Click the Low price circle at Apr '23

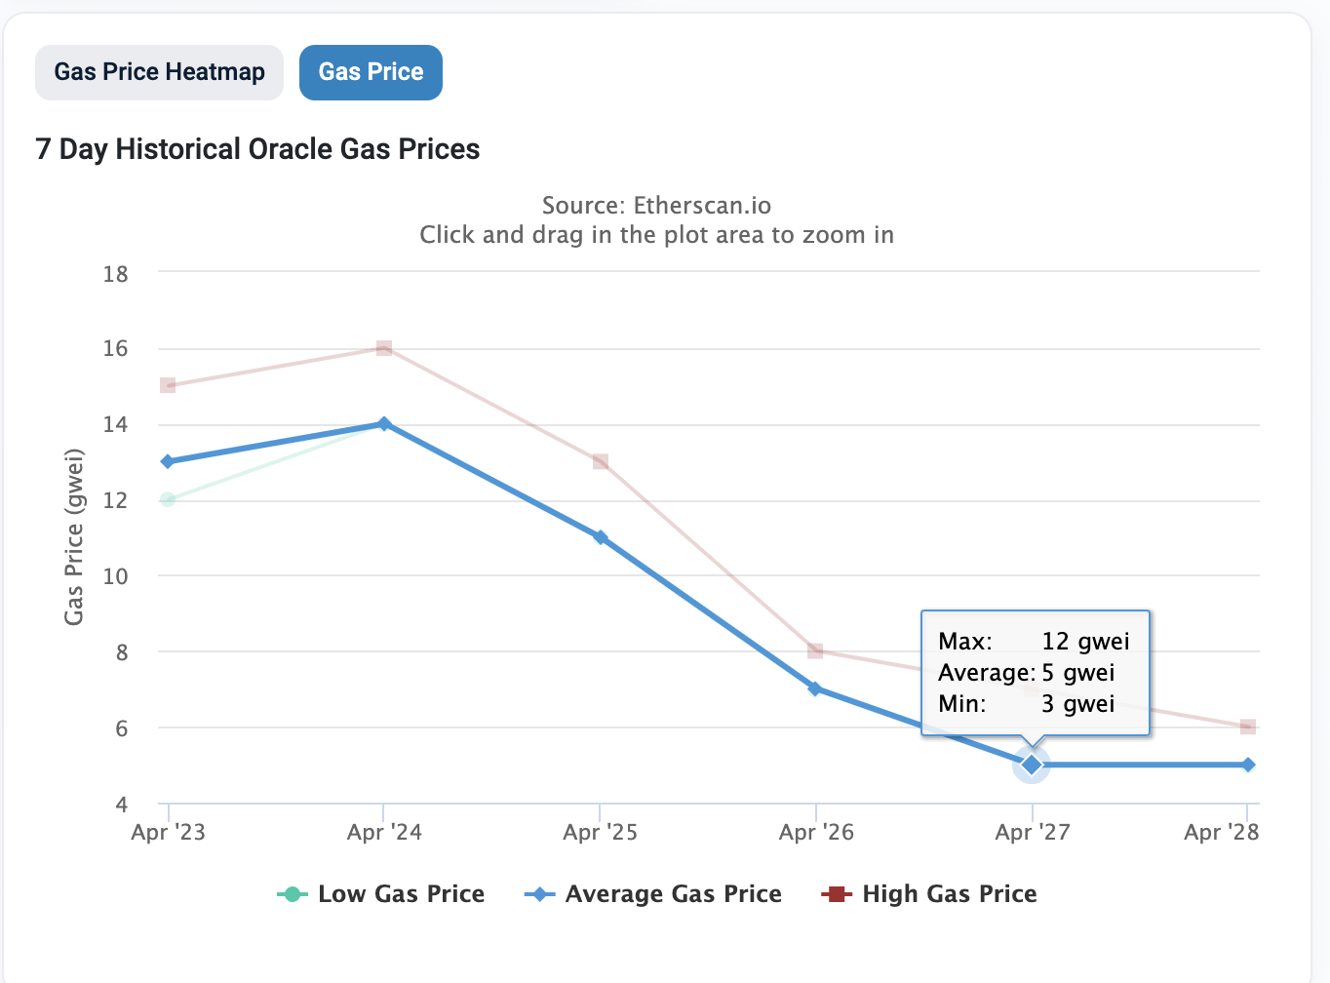pyautogui.click(x=168, y=499)
